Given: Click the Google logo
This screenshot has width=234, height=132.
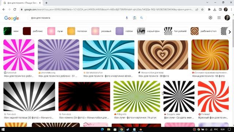Looking at the screenshot, I should pyautogui.click(x=12, y=18).
